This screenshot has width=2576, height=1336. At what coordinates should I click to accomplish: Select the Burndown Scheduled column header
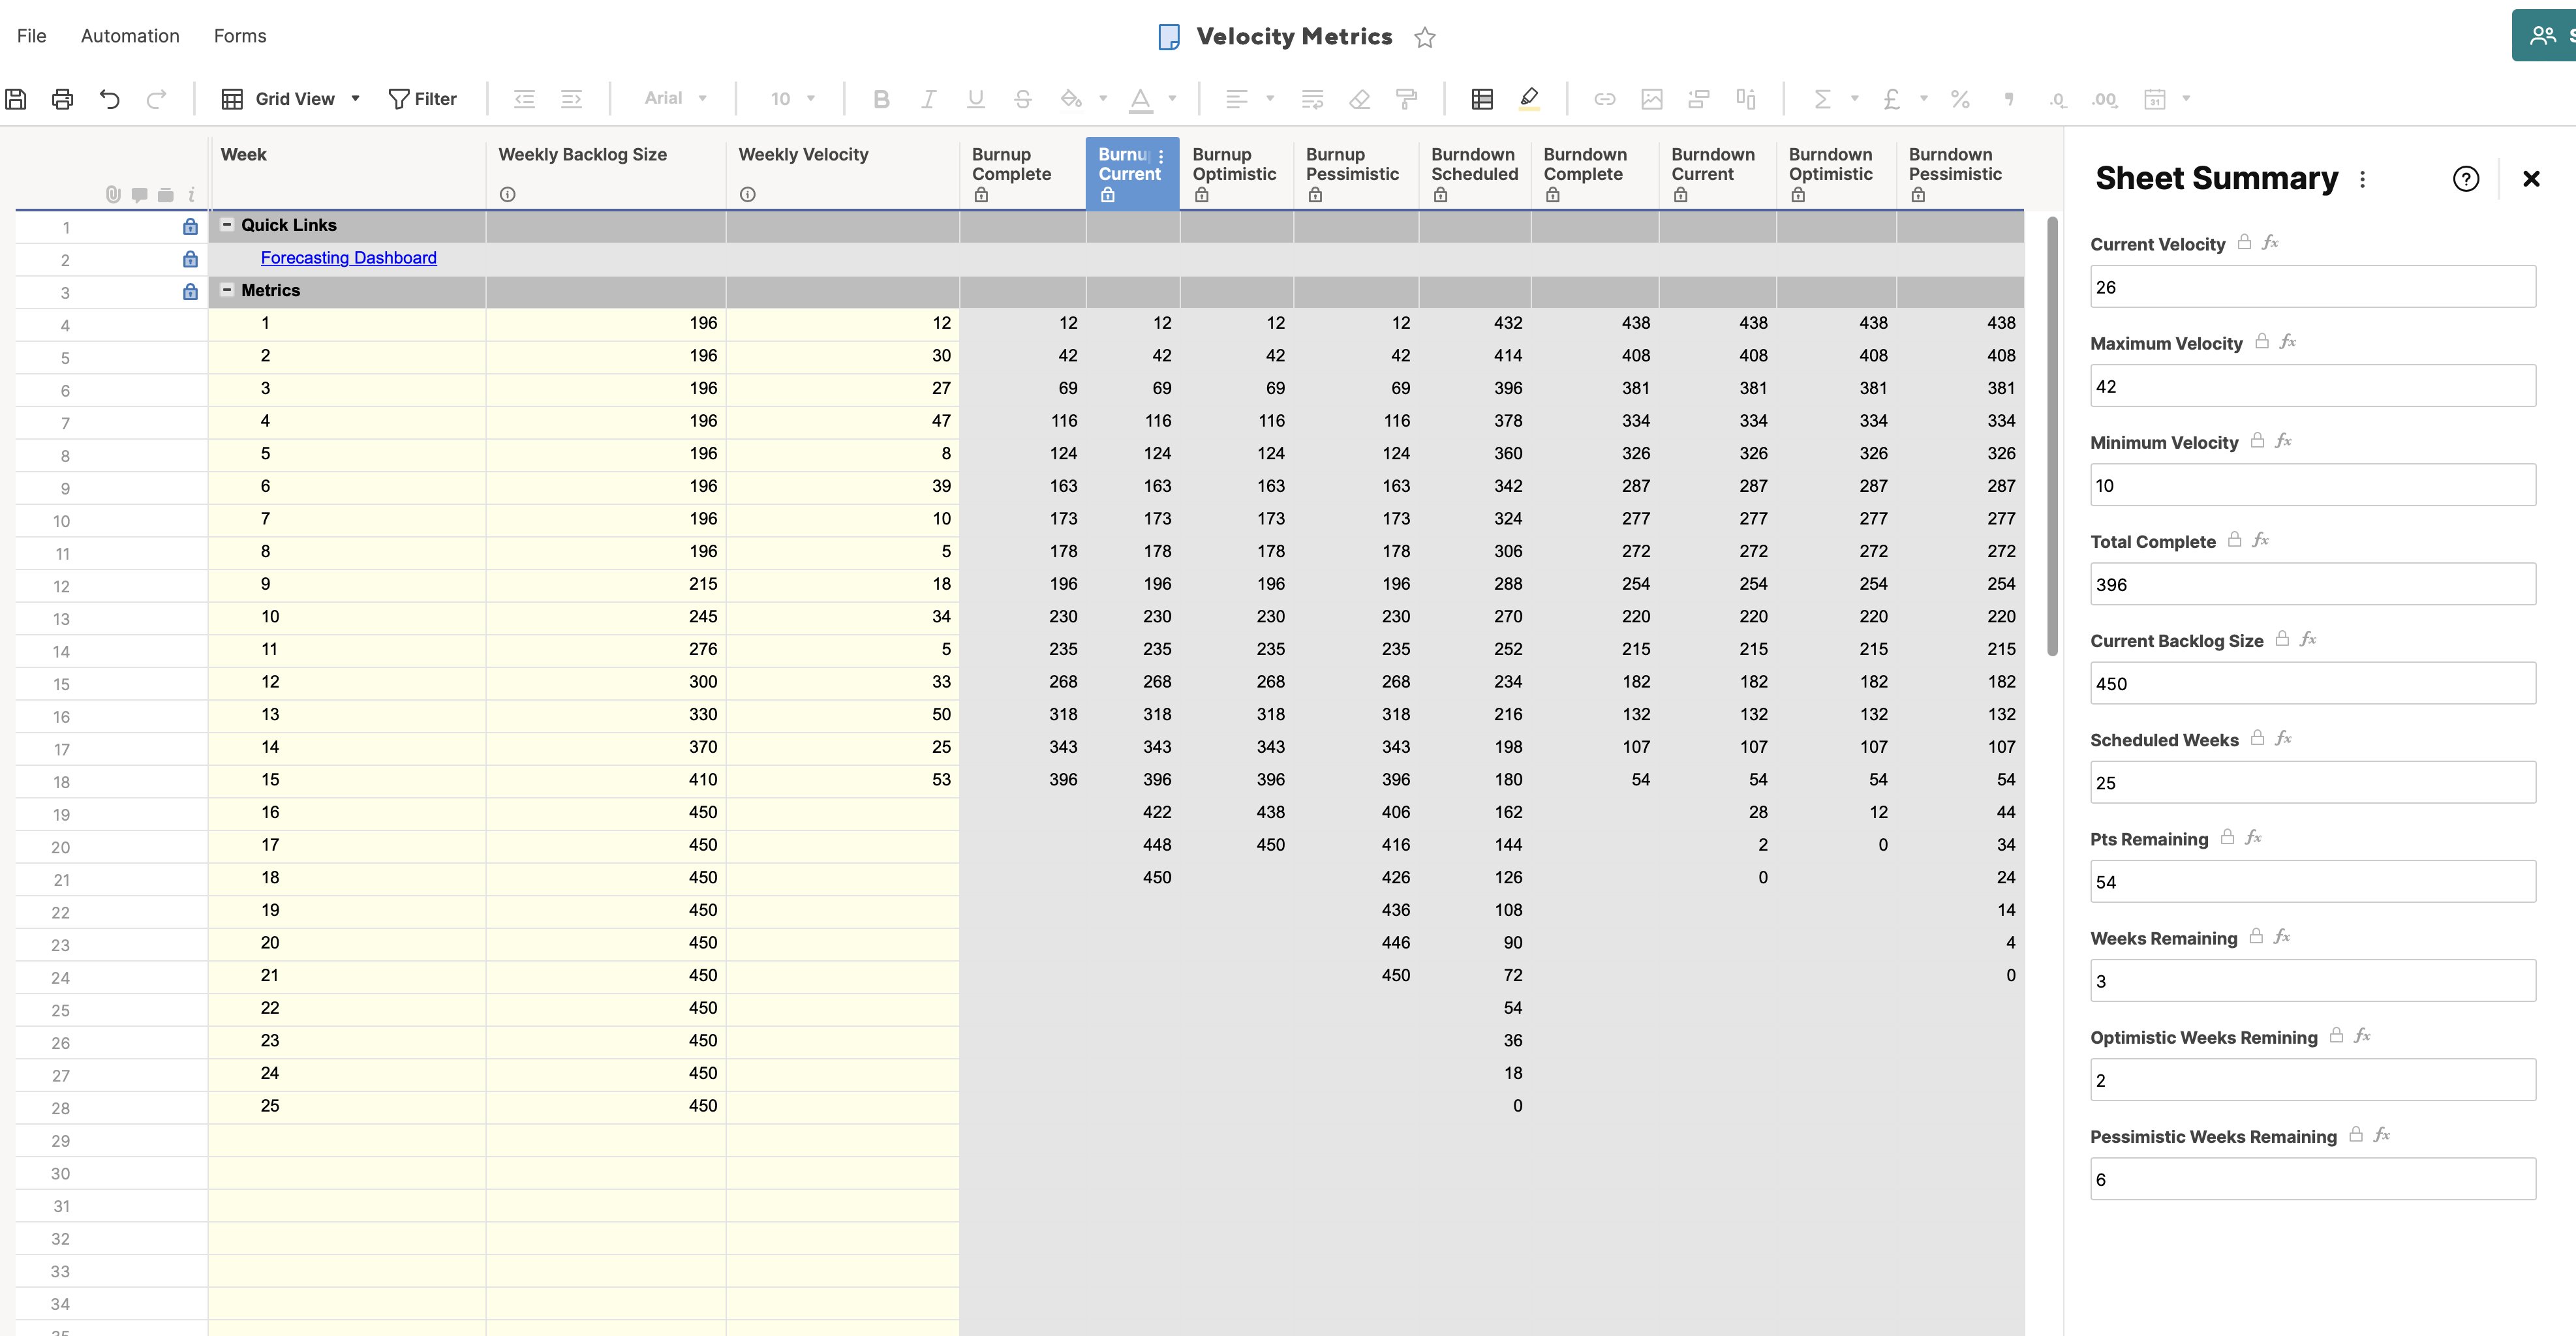[1474, 173]
